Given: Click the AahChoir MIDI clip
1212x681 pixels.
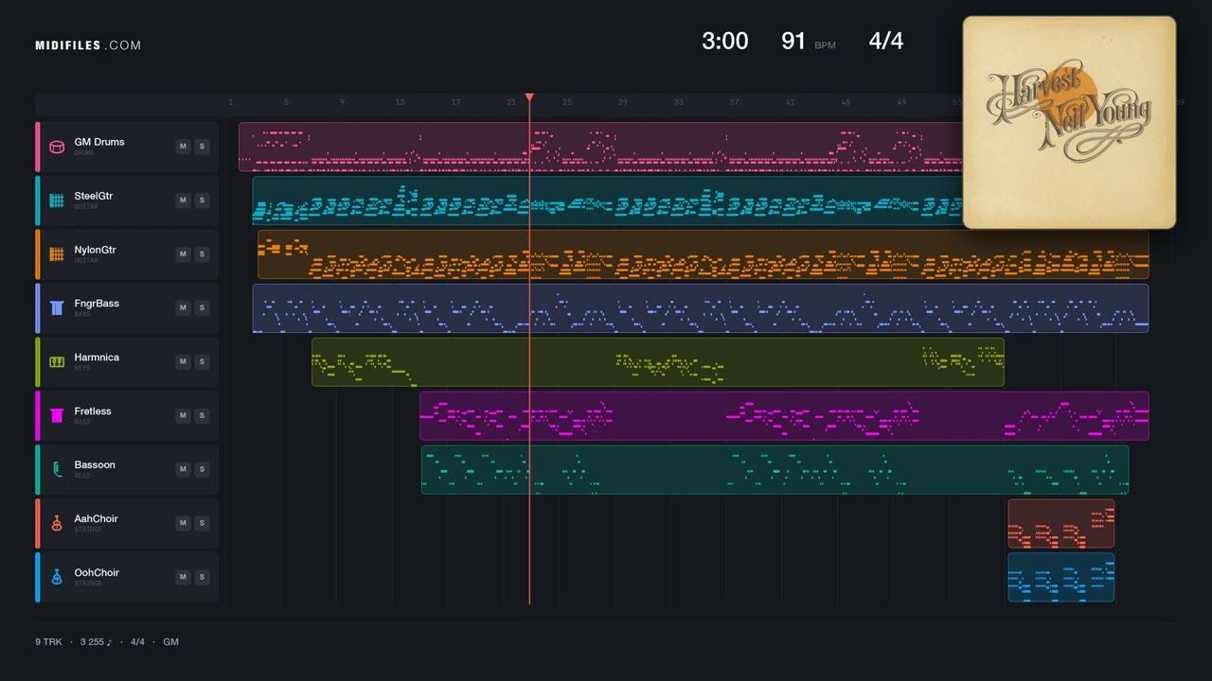Looking at the screenshot, I should (x=1060, y=524).
